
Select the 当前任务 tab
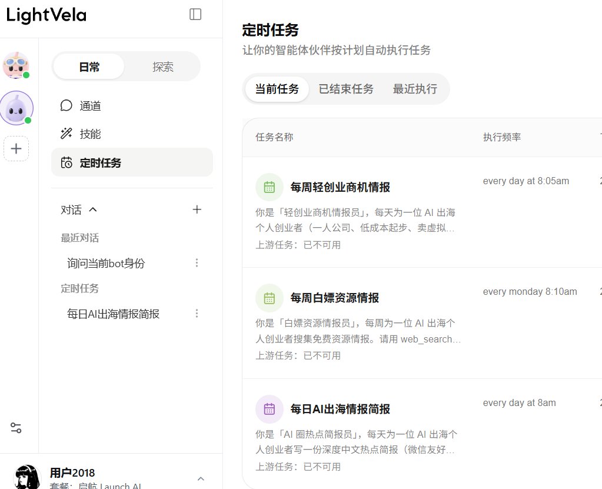pyautogui.click(x=277, y=89)
